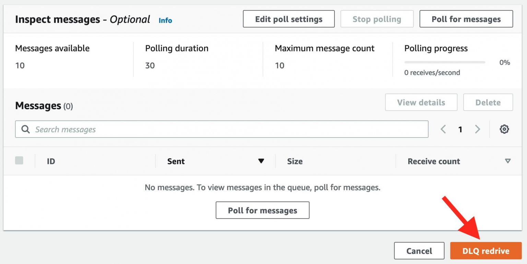Click the ID column header
Screen dimensions: 527x264
(51, 161)
